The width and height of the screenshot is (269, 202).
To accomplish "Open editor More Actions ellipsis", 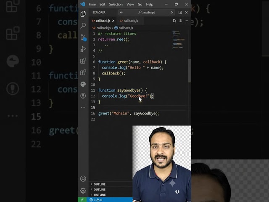I will click(x=186, y=21).
